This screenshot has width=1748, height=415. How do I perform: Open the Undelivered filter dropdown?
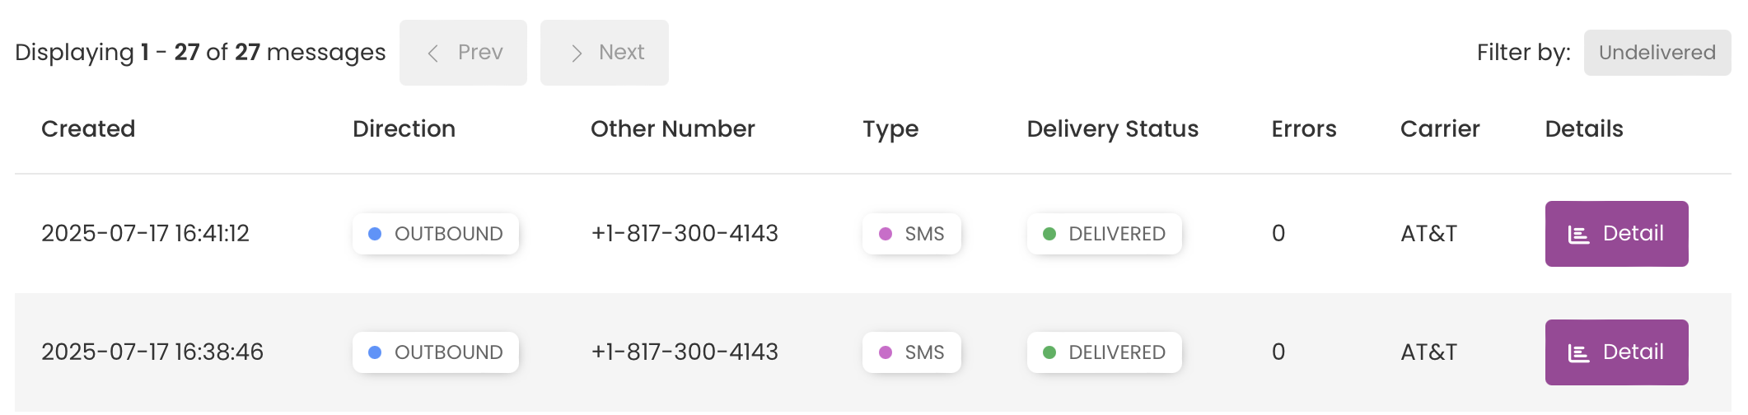click(x=1657, y=53)
